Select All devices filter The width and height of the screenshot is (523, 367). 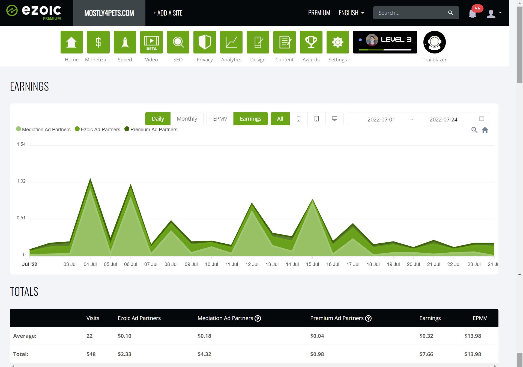280,119
